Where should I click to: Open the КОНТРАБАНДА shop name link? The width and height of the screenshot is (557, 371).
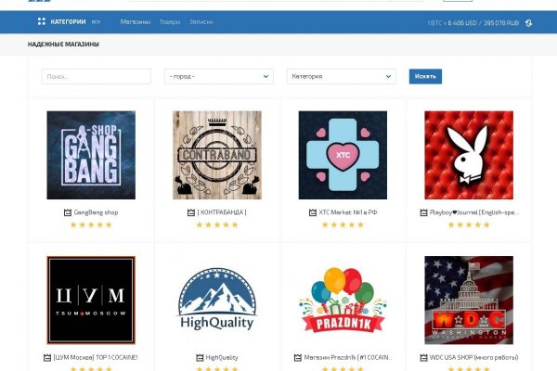pos(222,212)
